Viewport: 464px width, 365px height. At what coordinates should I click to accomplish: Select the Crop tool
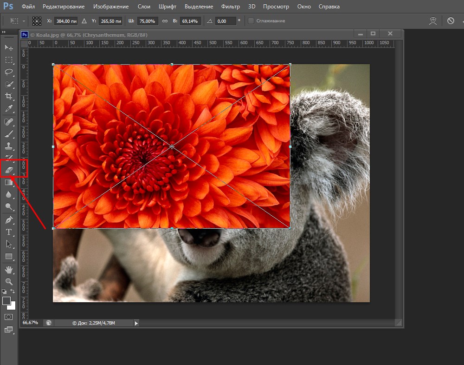(9, 96)
